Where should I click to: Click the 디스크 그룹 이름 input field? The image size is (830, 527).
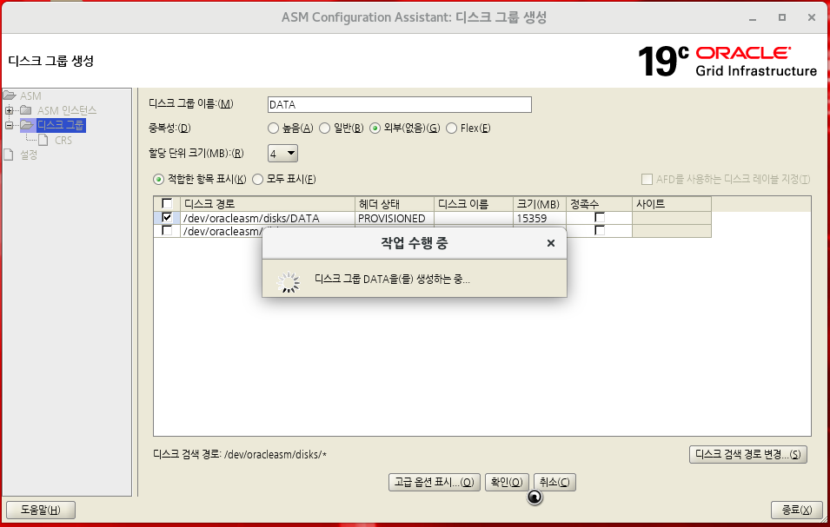click(400, 105)
